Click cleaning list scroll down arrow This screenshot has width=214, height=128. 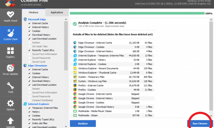click(66, 126)
